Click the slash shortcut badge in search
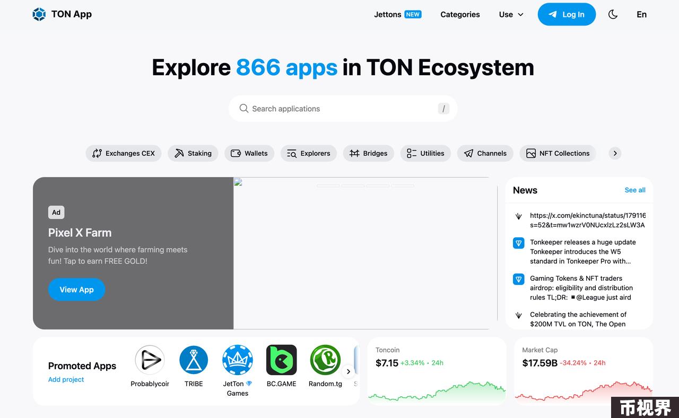This screenshot has height=418, width=679. click(x=443, y=109)
